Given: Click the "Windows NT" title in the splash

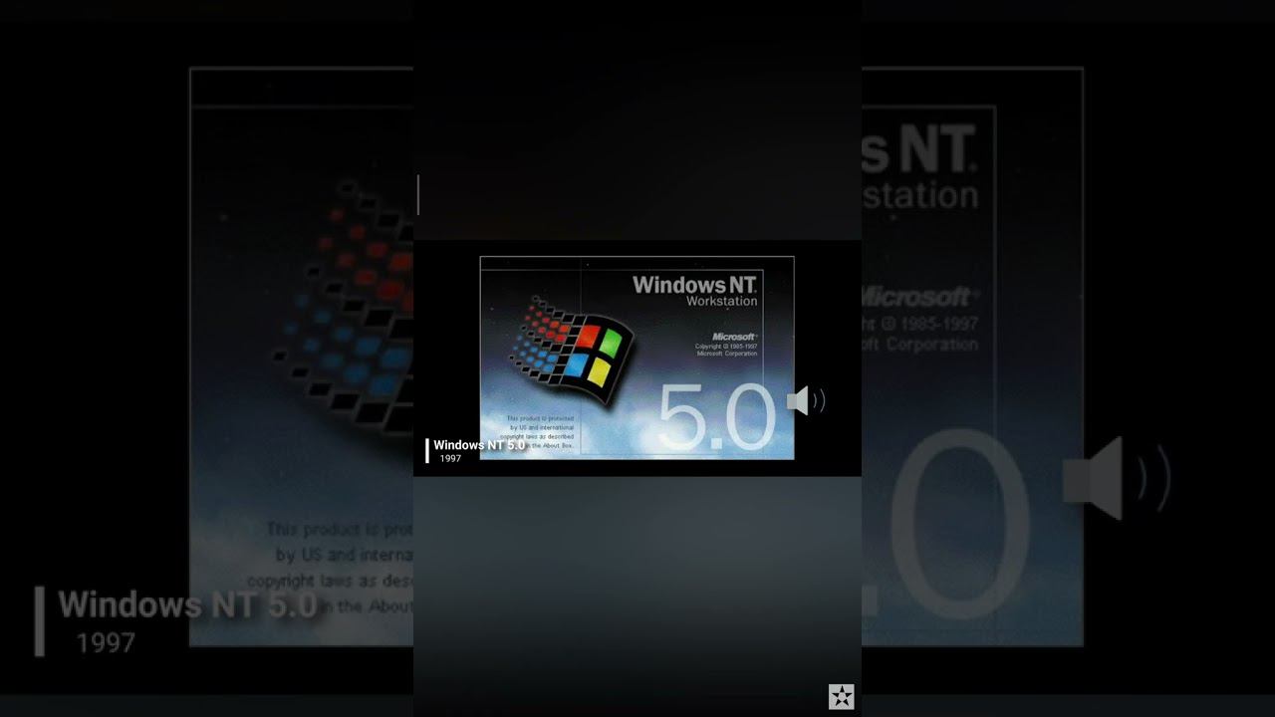Looking at the screenshot, I should [x=694, y=284].
